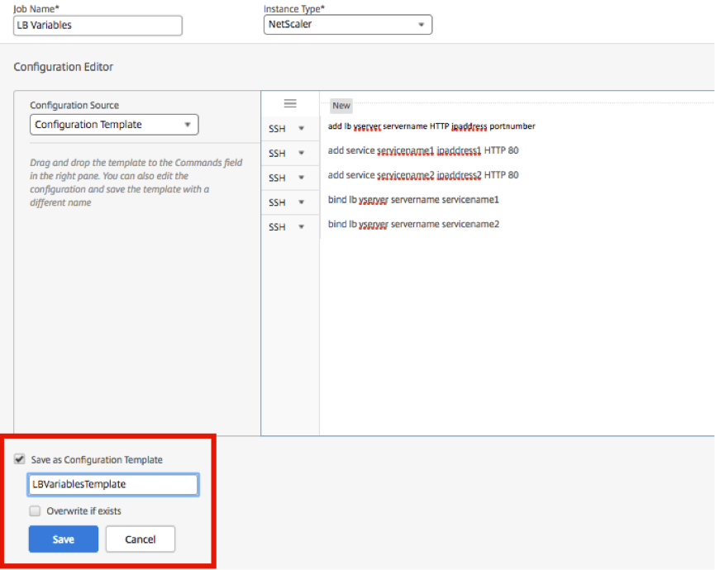Click the blue Save button

64,539
